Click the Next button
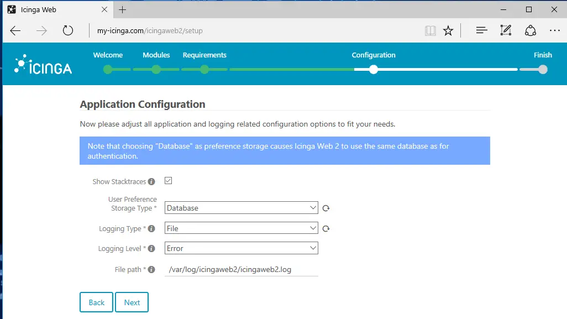Screen dimensions: 567x319 [132, 302]
